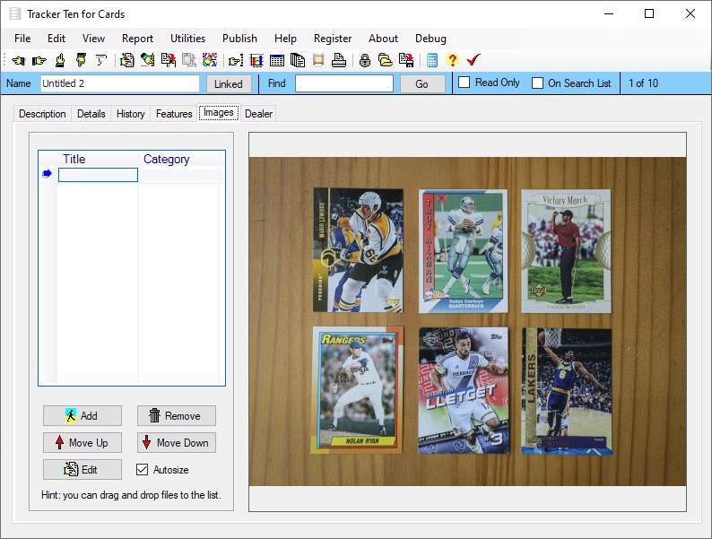Switch to the History tab
The width and height of the screenshot is (712, 539).
click(131, 114)
